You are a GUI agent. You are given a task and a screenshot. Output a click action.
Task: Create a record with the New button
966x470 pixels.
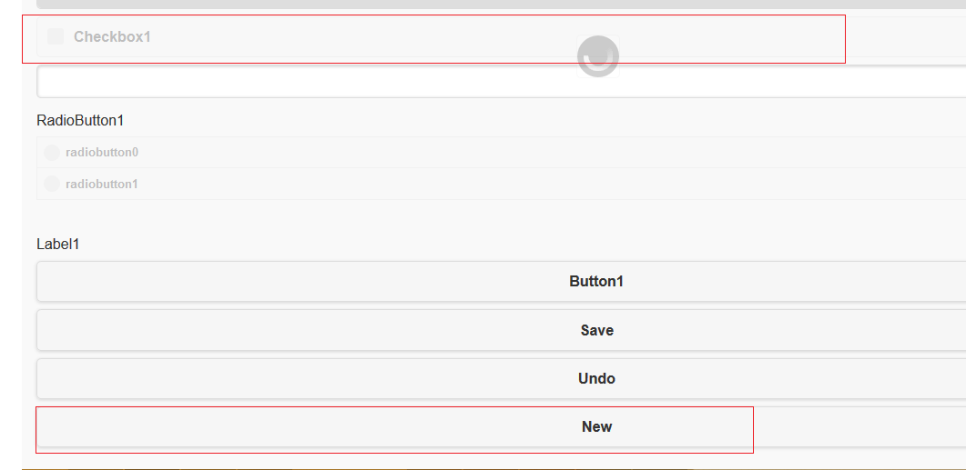596,426
